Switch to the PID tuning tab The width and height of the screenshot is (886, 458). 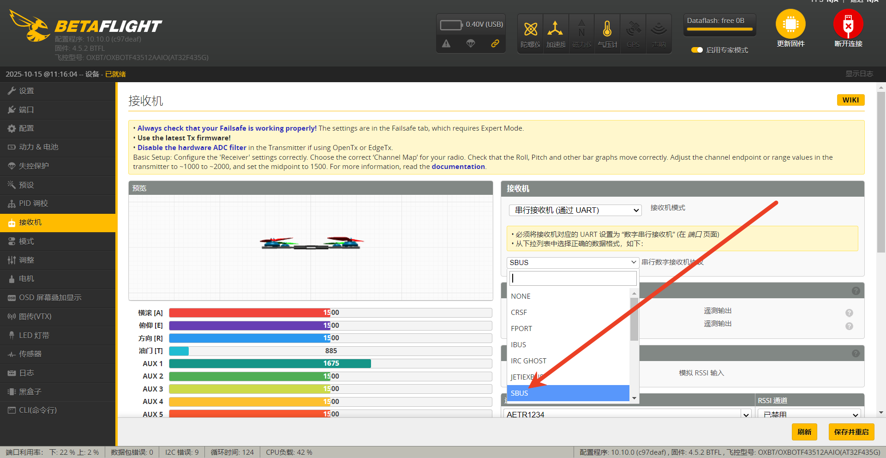click(33, 204)
